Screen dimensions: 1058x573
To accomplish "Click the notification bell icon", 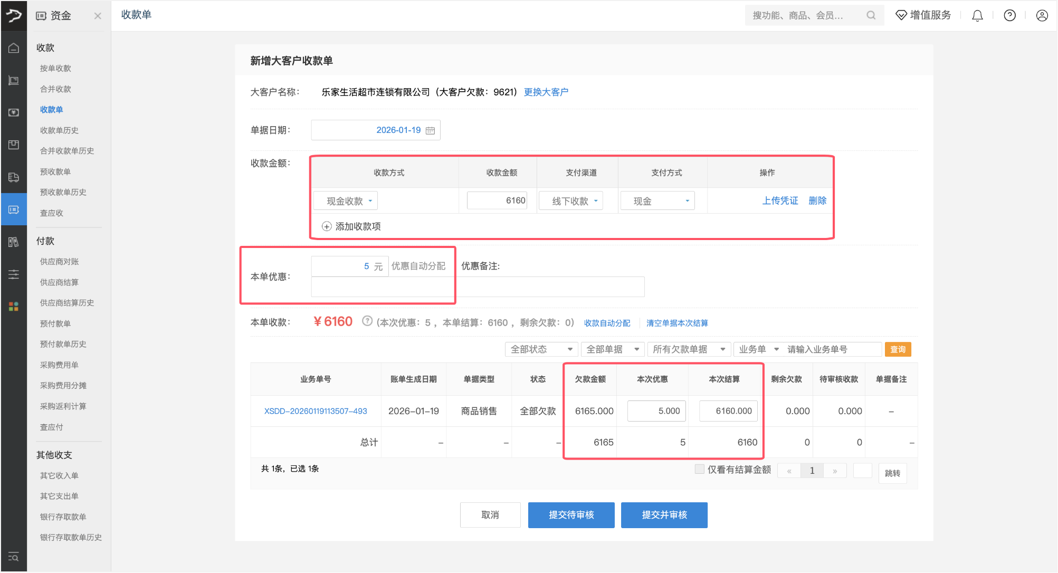I will 977,16.
